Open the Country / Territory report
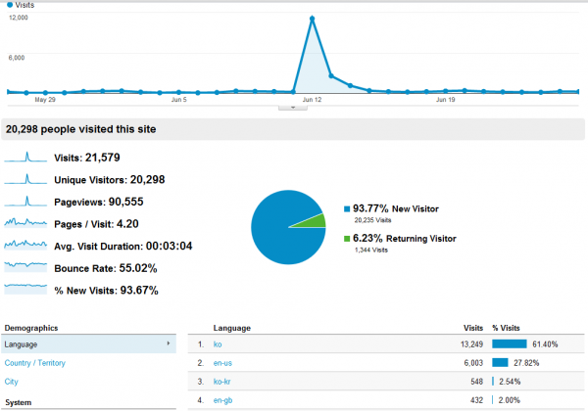The image size is (588, 411). point(42,363)
